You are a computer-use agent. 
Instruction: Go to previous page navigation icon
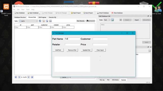19,77
